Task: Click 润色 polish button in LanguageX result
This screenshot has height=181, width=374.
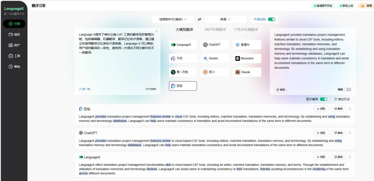Action: coord(321,157)
